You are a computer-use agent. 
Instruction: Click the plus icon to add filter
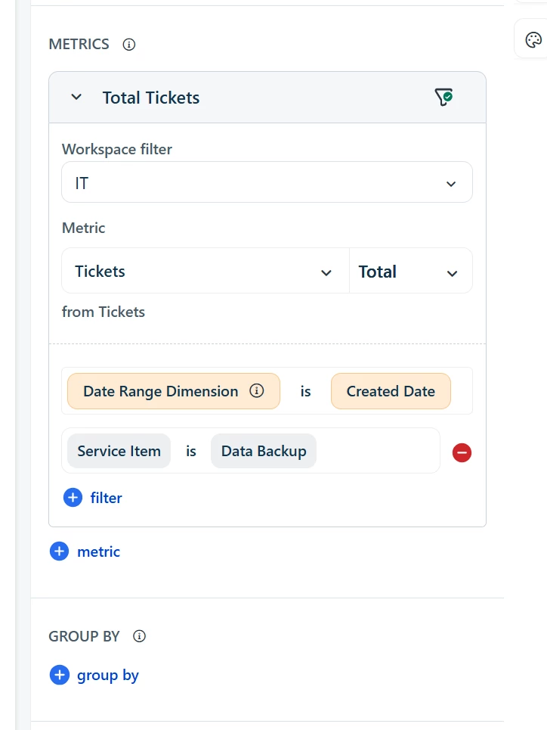pyautogui.click(x=73, y=498)
